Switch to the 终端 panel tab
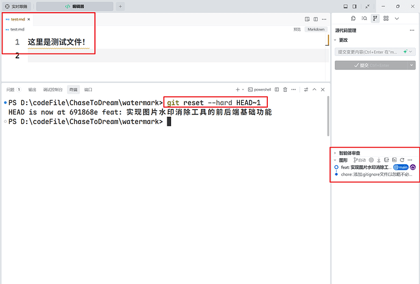The width and height of the screenshot is (420, 284). coord(73,89)
